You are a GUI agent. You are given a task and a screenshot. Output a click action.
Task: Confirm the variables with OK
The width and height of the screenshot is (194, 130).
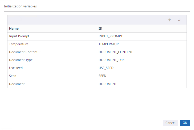(x=185, y=123)
